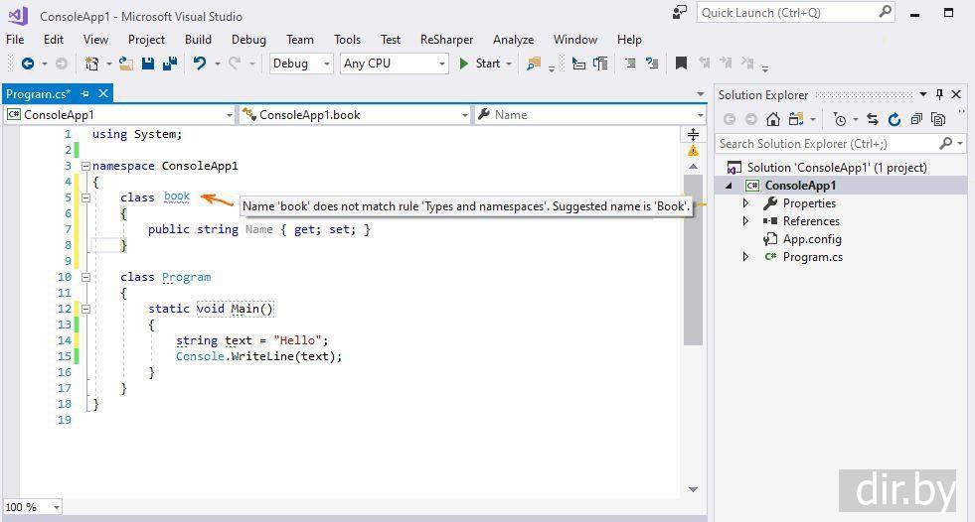Click the Open File folder icon
Screen dimensions: 975x522
coord(126,64)
